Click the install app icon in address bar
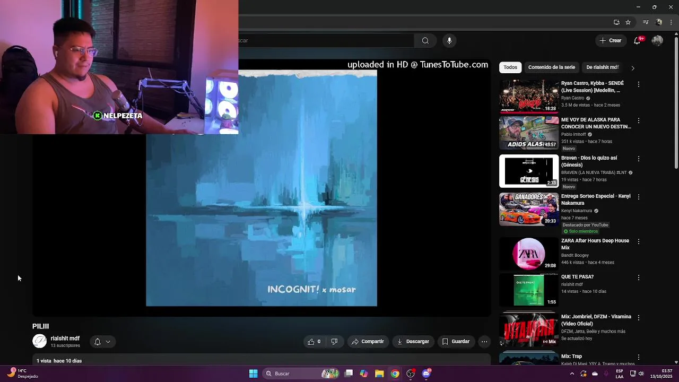This screenshot has width=679, height=382. 616,22
